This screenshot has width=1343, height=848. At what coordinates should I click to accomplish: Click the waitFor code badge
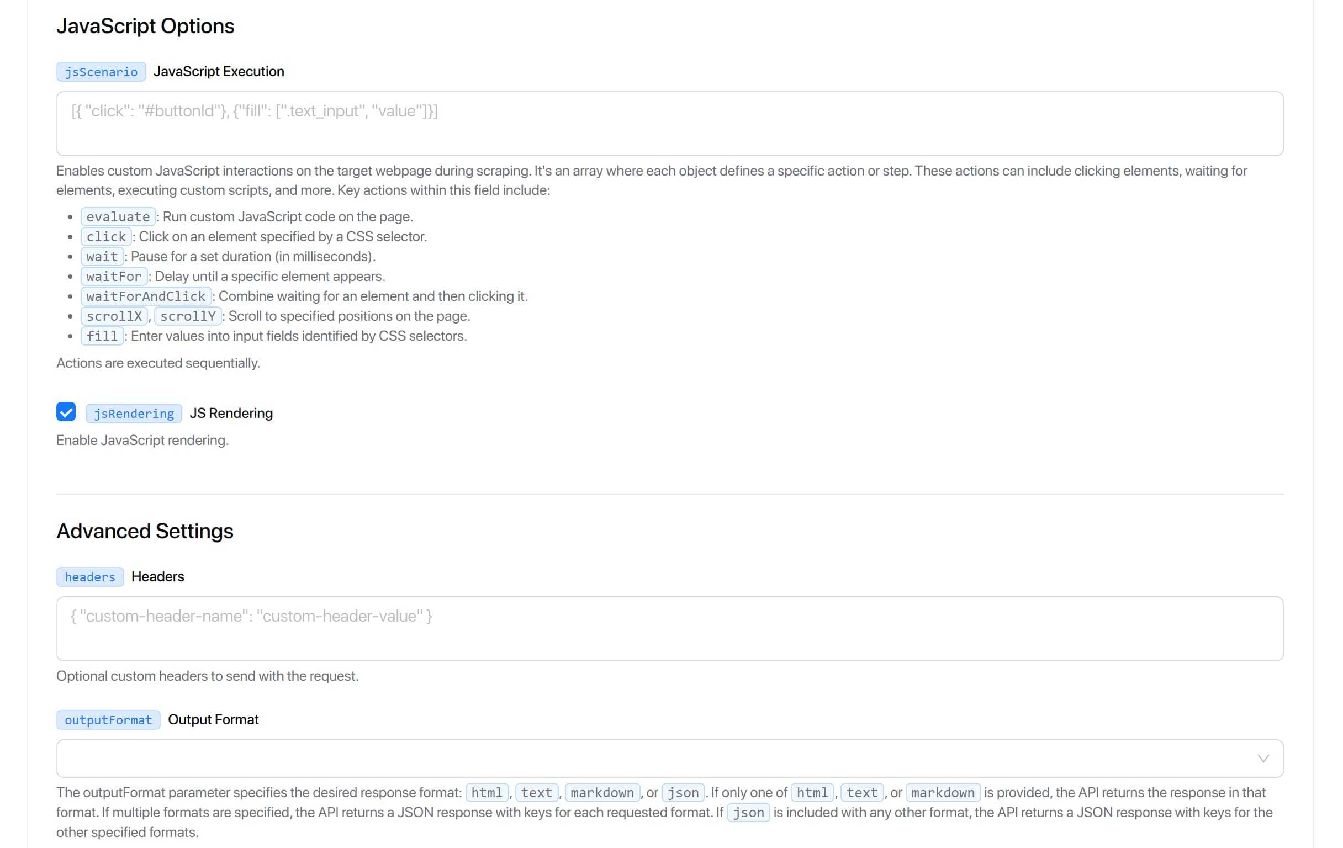coord(114,276)
